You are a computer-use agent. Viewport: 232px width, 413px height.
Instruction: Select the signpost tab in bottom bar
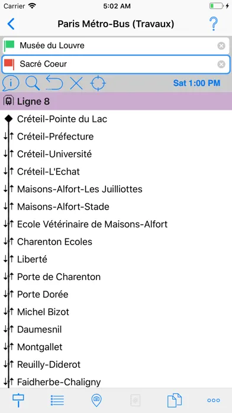tap(18, 400)
